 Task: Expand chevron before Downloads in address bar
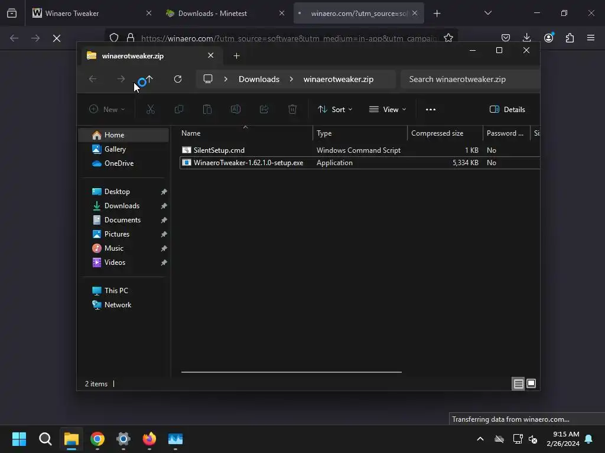226,79
